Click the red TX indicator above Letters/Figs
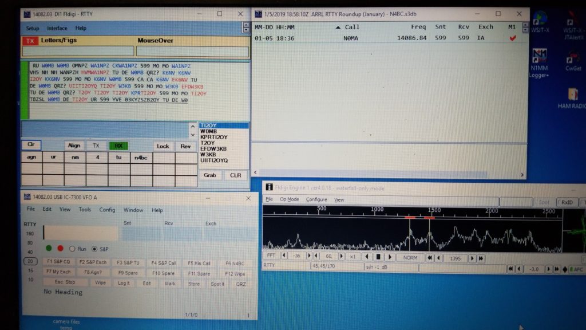 point(30,41)
